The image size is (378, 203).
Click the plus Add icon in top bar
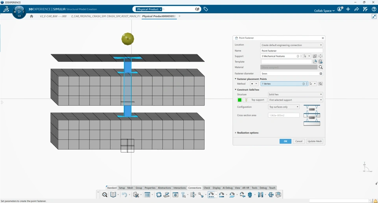[x=348, y=9]
